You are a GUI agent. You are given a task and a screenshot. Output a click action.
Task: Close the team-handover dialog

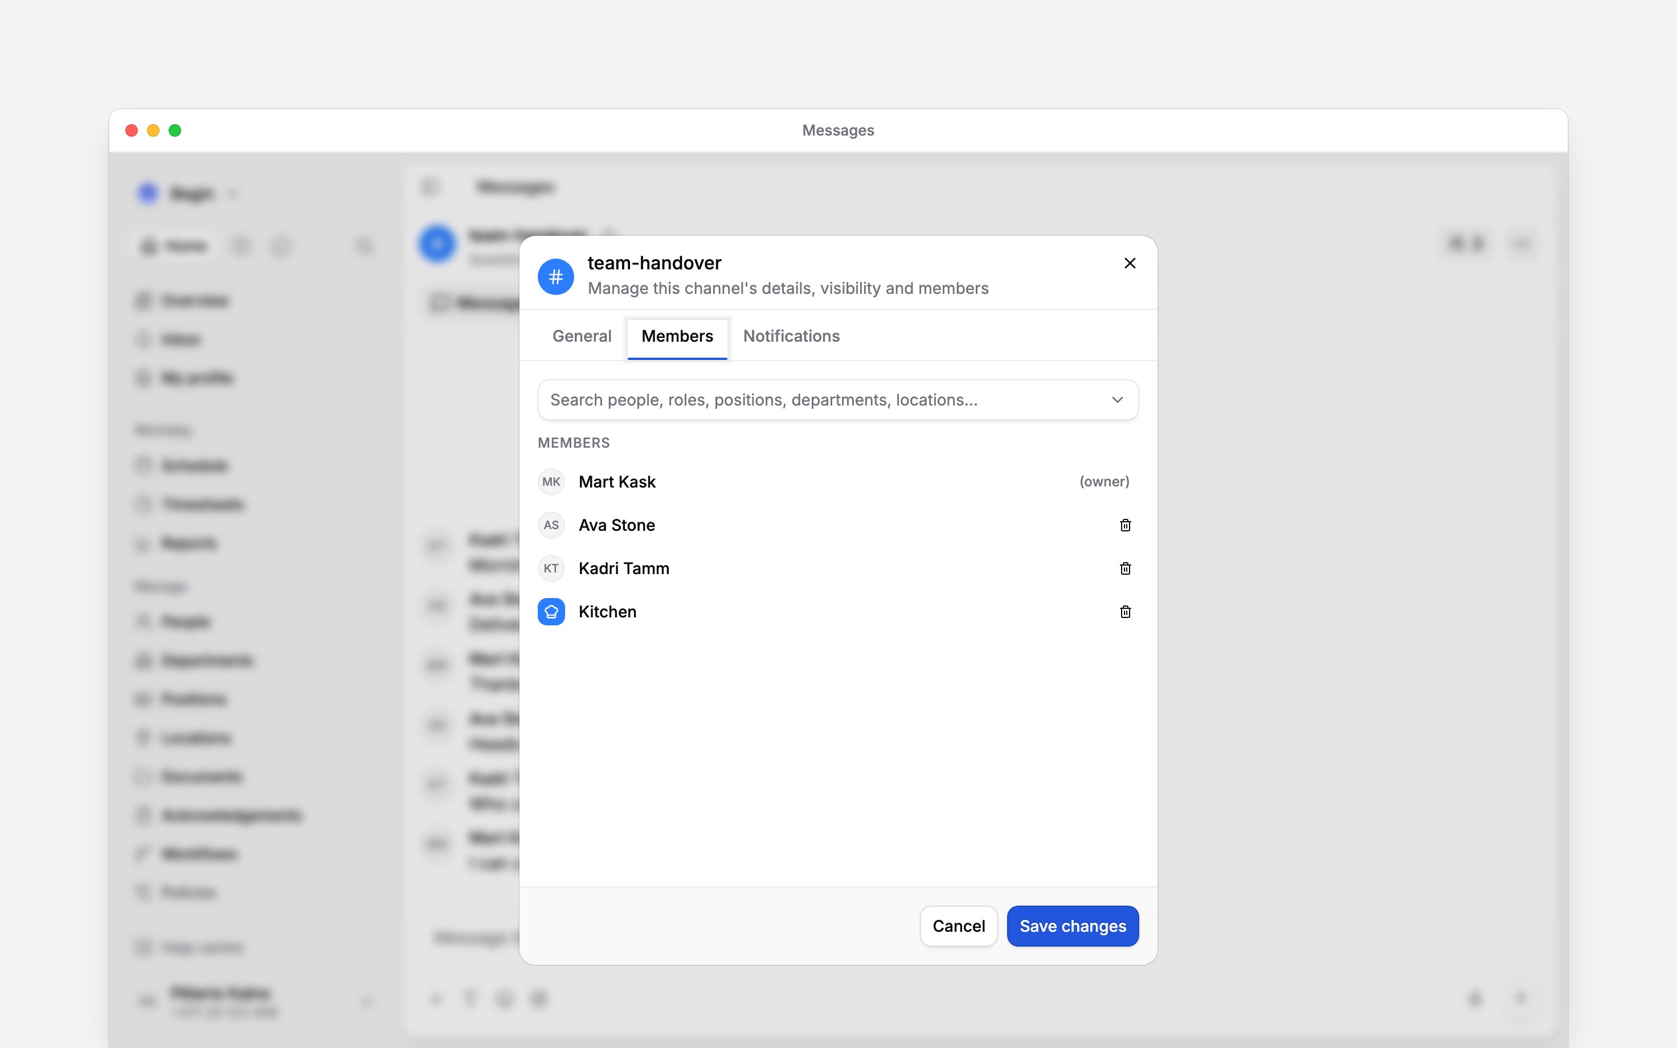[x=1130, y=263]
